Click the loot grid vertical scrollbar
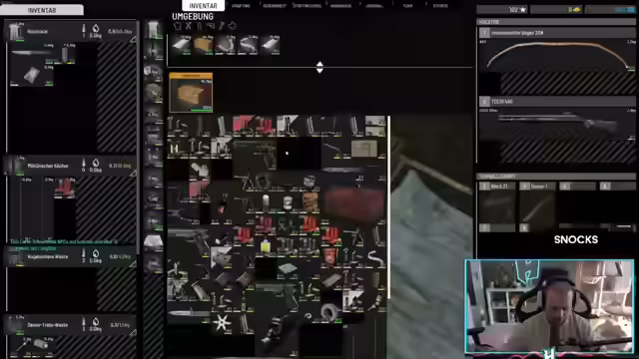The image size is (639, 359). tap(388, 207)
